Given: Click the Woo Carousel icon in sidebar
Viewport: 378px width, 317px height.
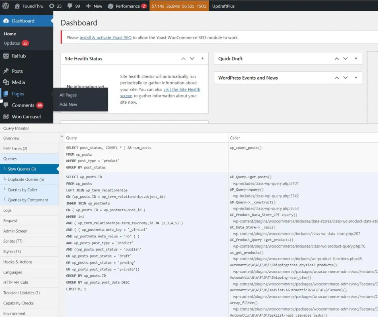Looking at the screenshot, I should click(6, 117).
